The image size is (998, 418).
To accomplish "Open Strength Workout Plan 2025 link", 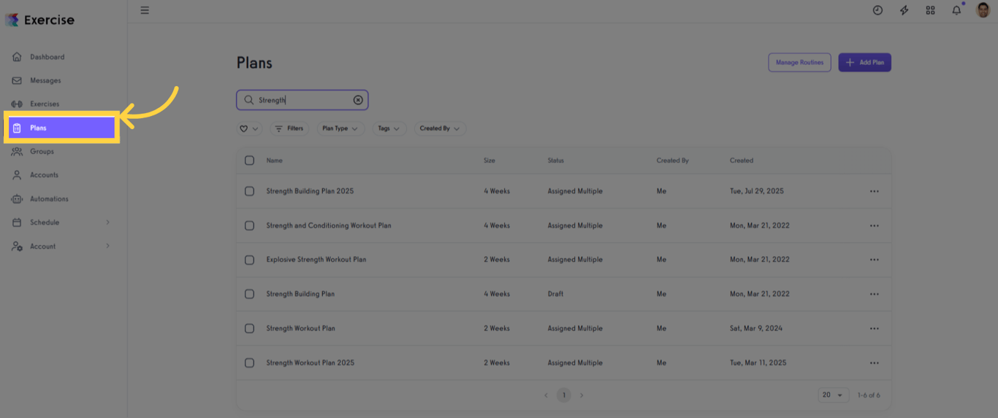I will pos(311,363).
